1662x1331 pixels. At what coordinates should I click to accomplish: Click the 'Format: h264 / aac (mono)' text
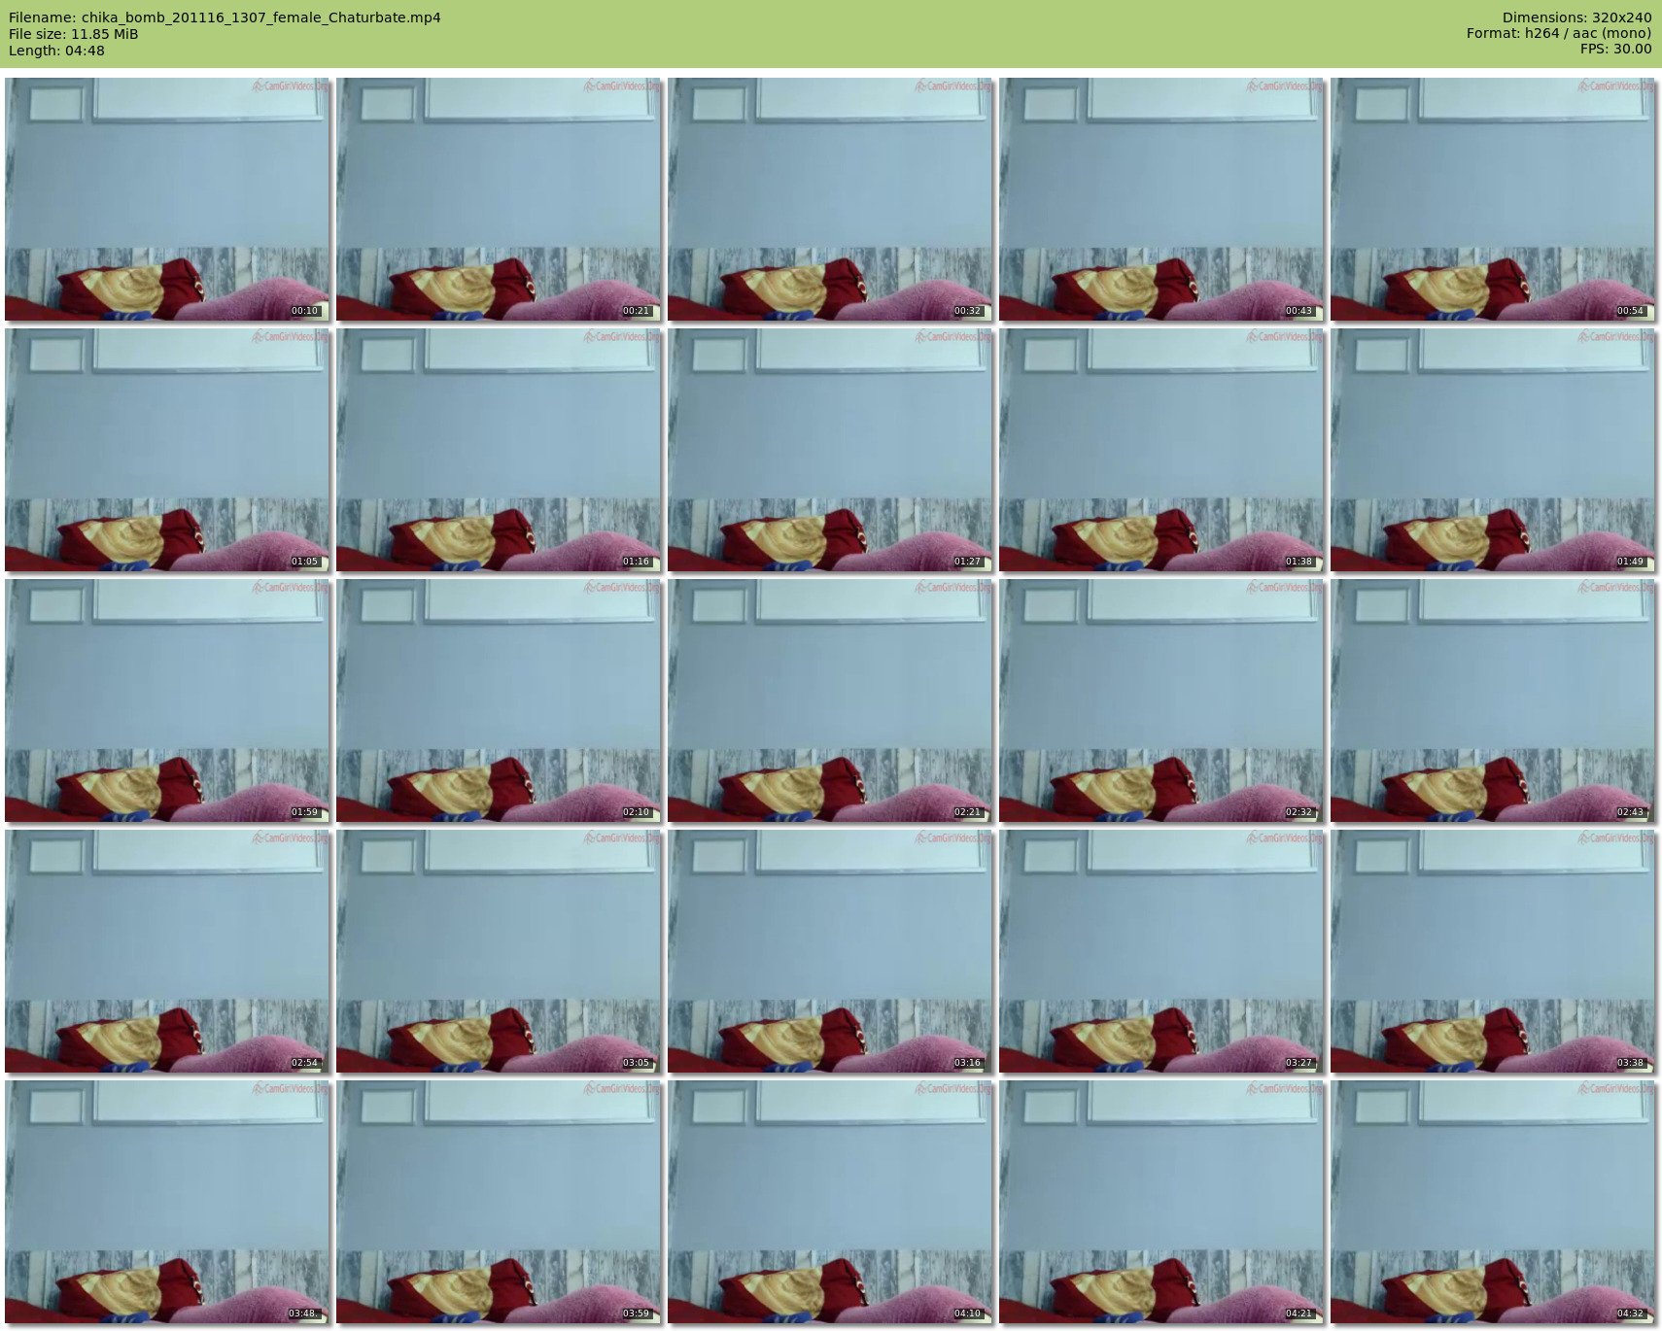click(x=1559, y=33)
